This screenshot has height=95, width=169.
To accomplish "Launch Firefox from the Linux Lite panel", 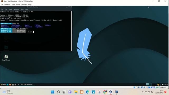I will click(10, 84).
